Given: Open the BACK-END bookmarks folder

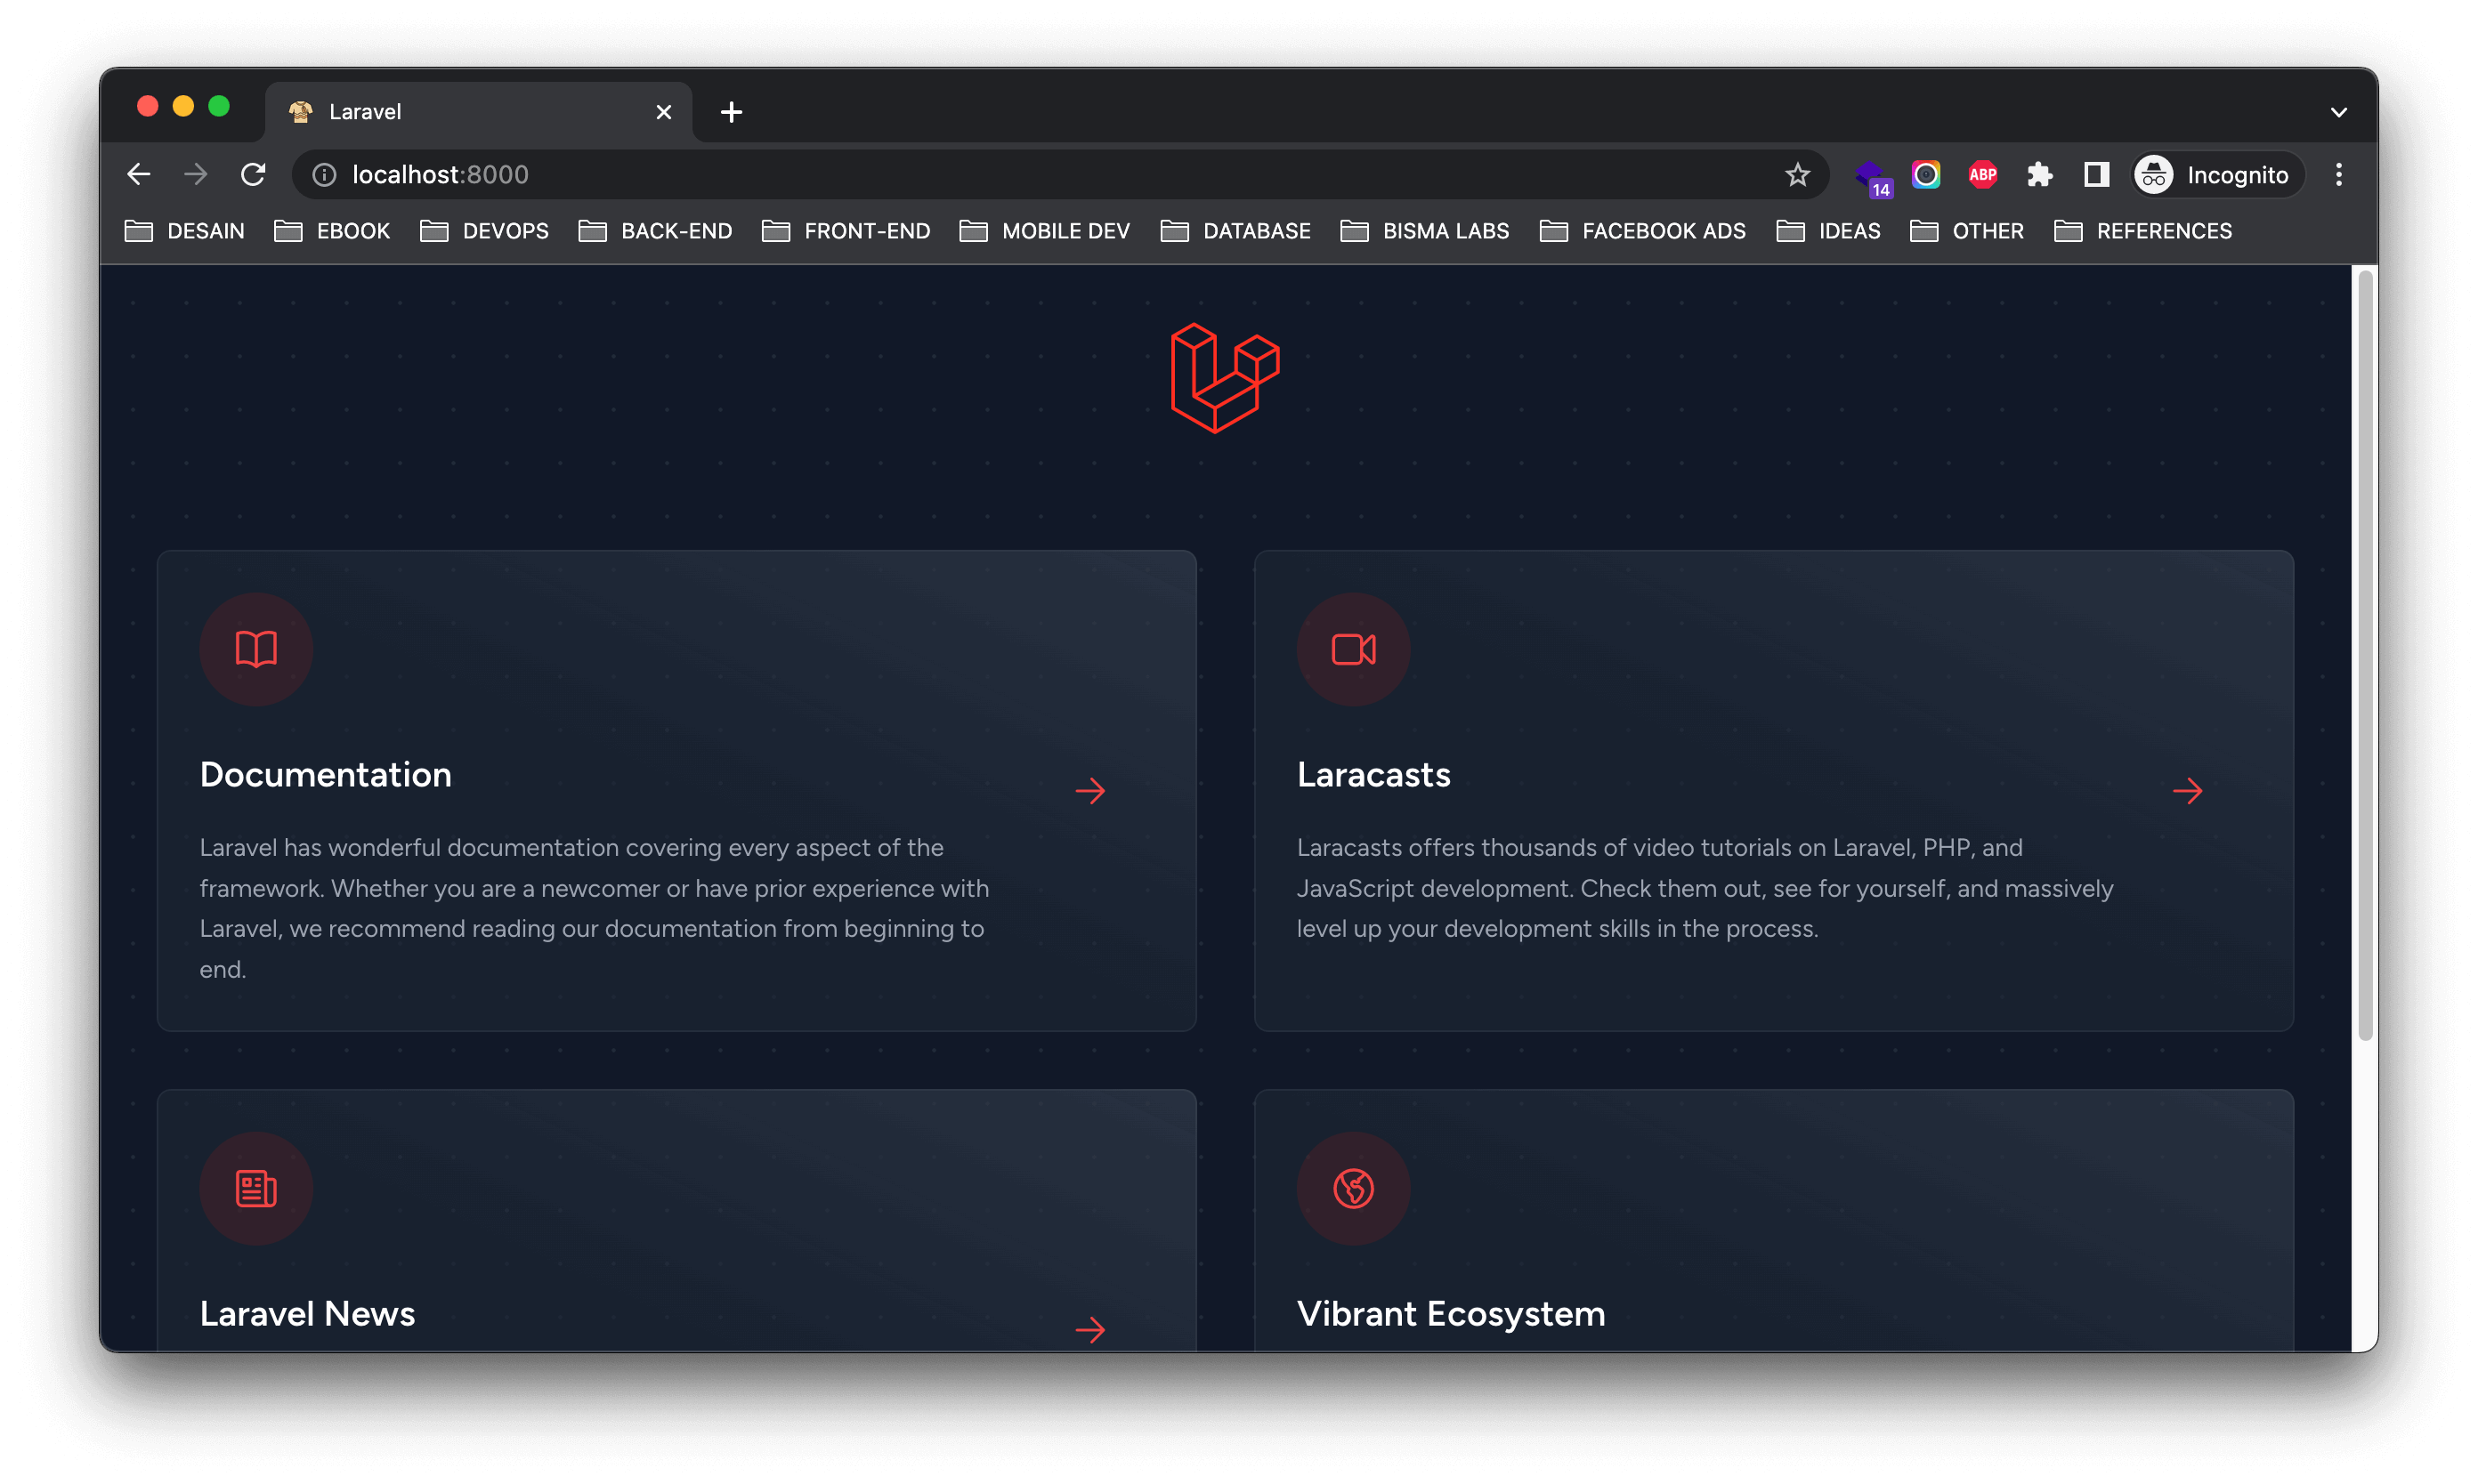Looking at the screenshot, I should pyautogui.click(x=655, y=231).
